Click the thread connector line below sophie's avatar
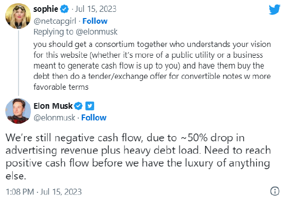Screen dimensions: 283x199 [x=19, y=63]
